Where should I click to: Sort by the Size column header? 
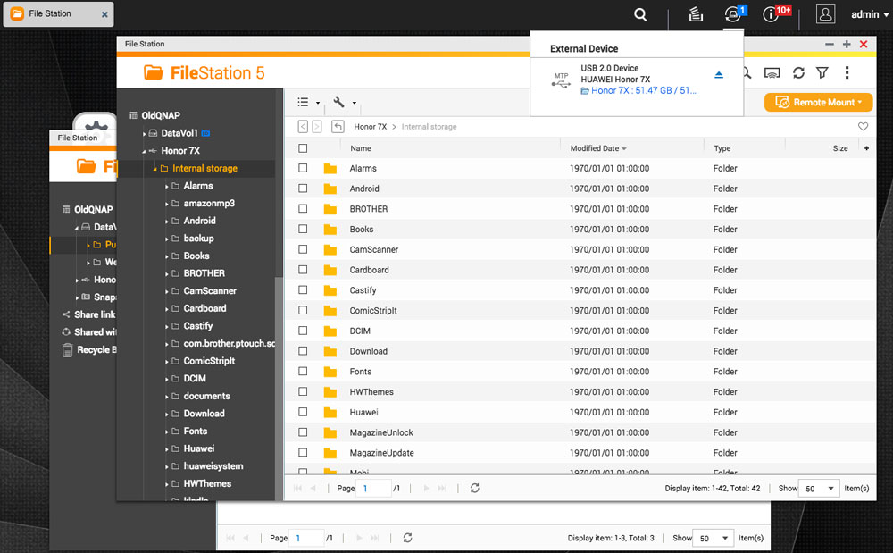pyautogui.click(x=840, y=148)
